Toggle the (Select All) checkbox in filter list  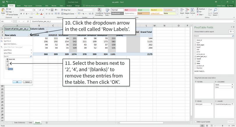(7, 59)
